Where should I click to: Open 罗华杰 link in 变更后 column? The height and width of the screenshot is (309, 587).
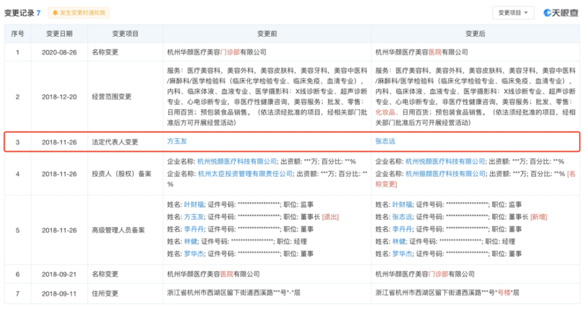(402, 254)
